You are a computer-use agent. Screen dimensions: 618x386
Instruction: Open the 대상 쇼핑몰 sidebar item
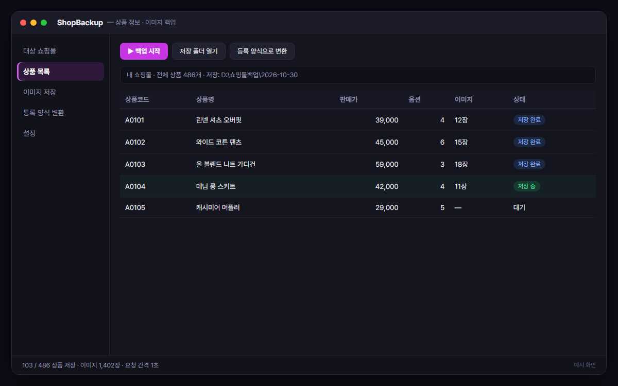click(61, 51)
